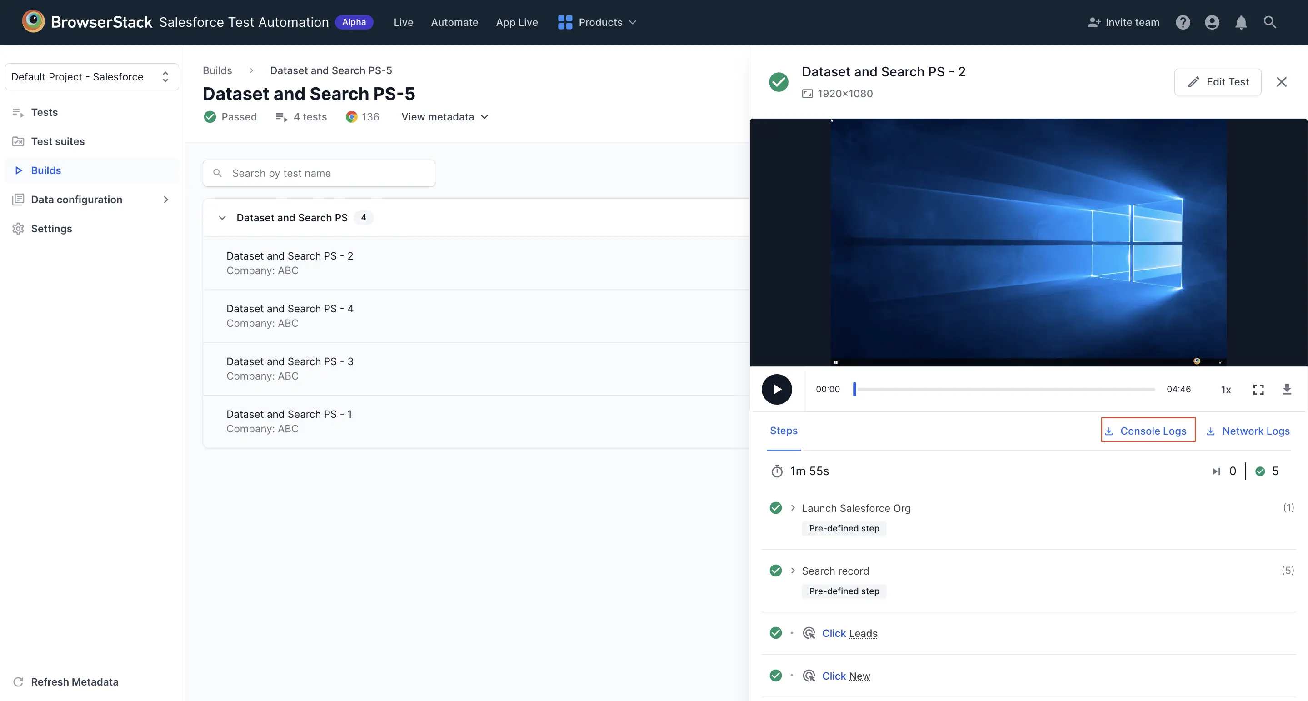This screenshot has height=701, width=1308.
Task: Click the Search by test name field
Action: tap(319, 173)
